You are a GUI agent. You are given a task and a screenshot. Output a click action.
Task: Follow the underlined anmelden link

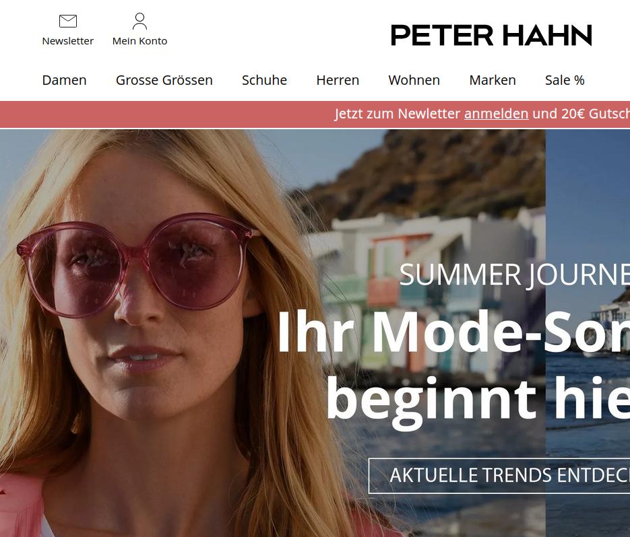[x=496, y=114]
